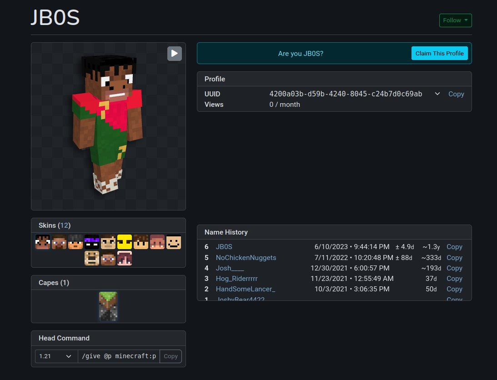Image resolution: width=497 pixels, height=380 pixels.
Task: Open the HandSomeLancer_ name link
Action: 246,289
